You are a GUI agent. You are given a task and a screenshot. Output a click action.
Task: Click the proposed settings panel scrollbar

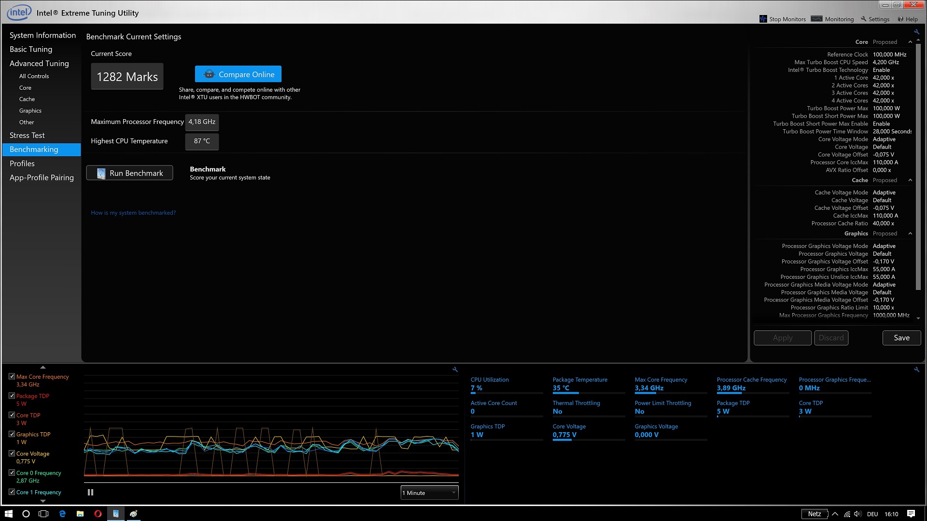918,169
